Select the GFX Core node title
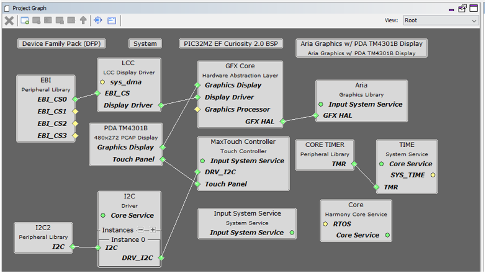 [240, 66]
